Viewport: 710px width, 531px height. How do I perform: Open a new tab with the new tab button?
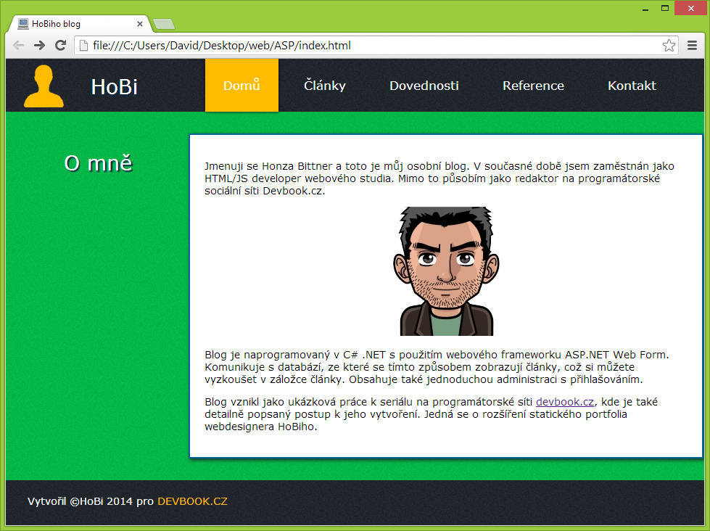(x=163, y=23)
